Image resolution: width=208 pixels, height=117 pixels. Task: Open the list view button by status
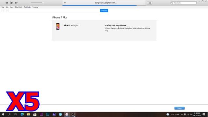pyautogui.click(x=149, y=3)
